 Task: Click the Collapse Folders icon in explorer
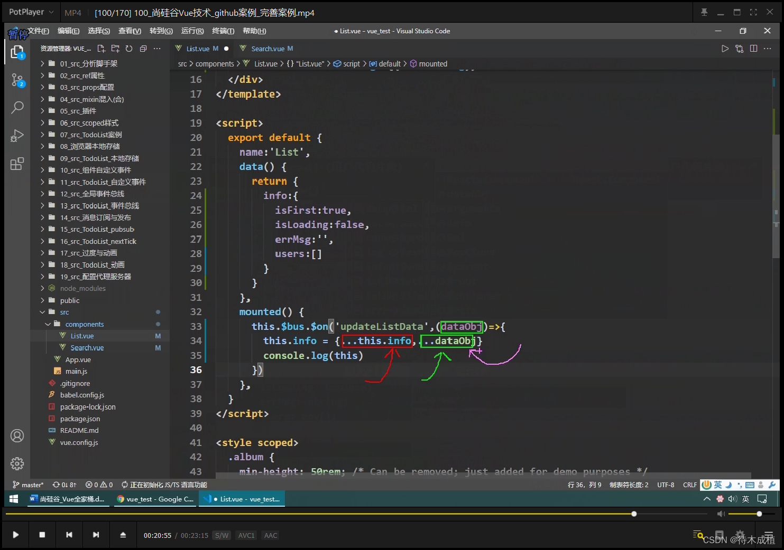143,49
